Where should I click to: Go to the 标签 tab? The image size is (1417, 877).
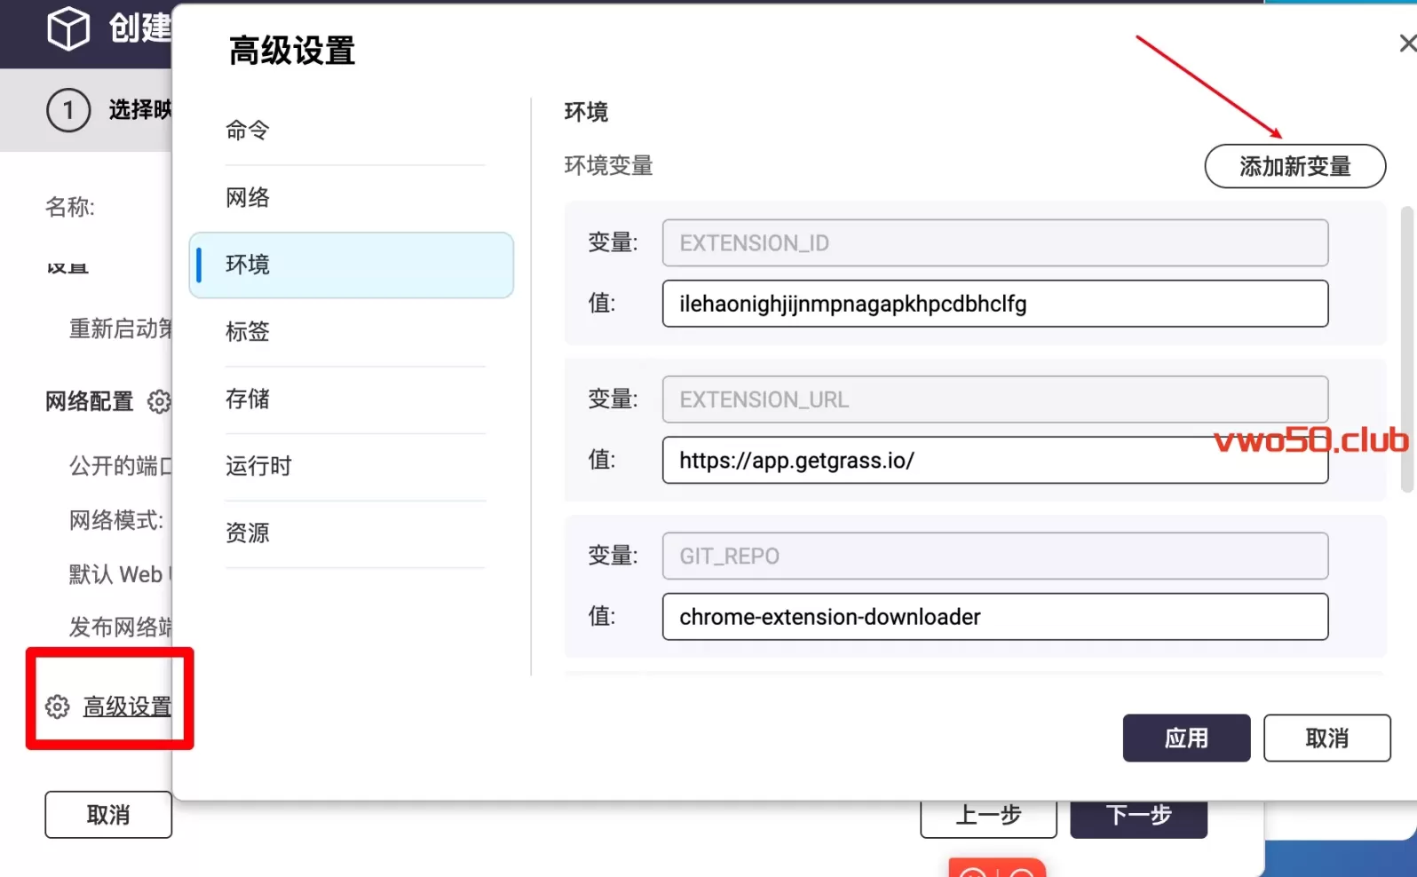[248, 332]
